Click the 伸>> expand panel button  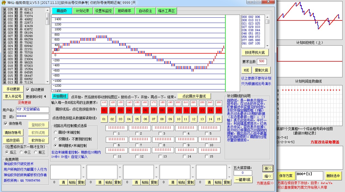coord(268,168)
